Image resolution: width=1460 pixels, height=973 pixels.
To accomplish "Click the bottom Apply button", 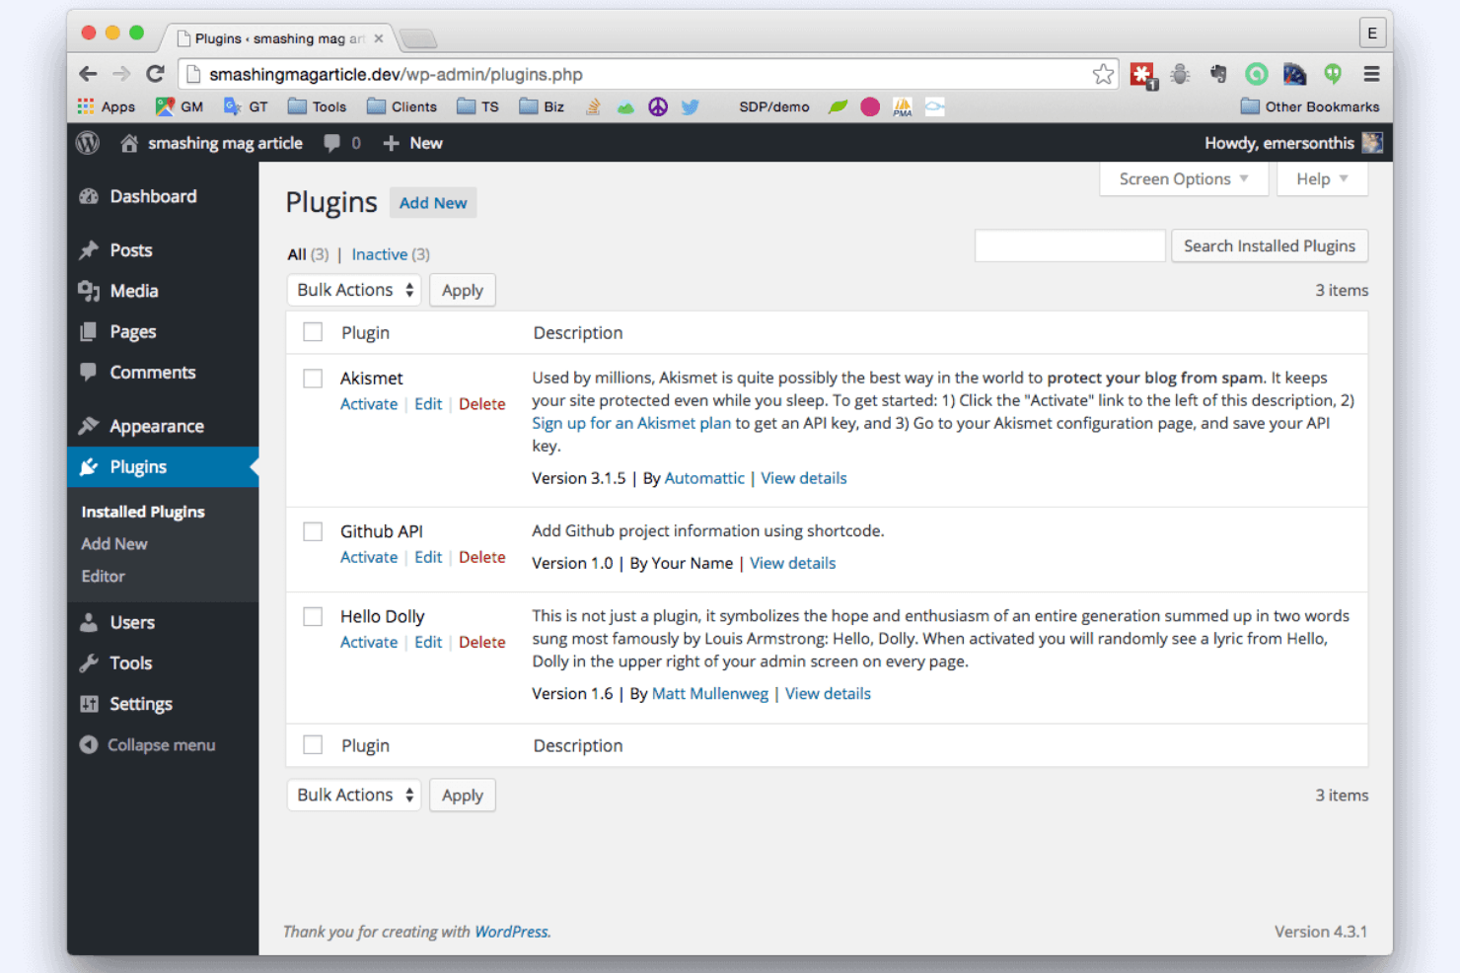I will 463,795.
